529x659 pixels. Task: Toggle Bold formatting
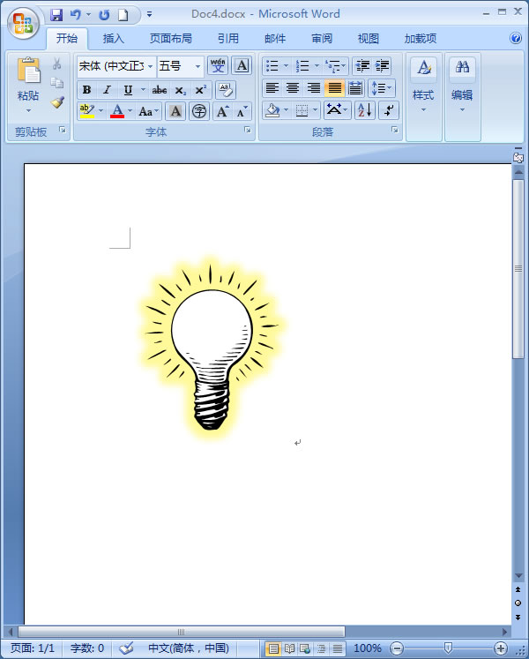tap(86, 90)
